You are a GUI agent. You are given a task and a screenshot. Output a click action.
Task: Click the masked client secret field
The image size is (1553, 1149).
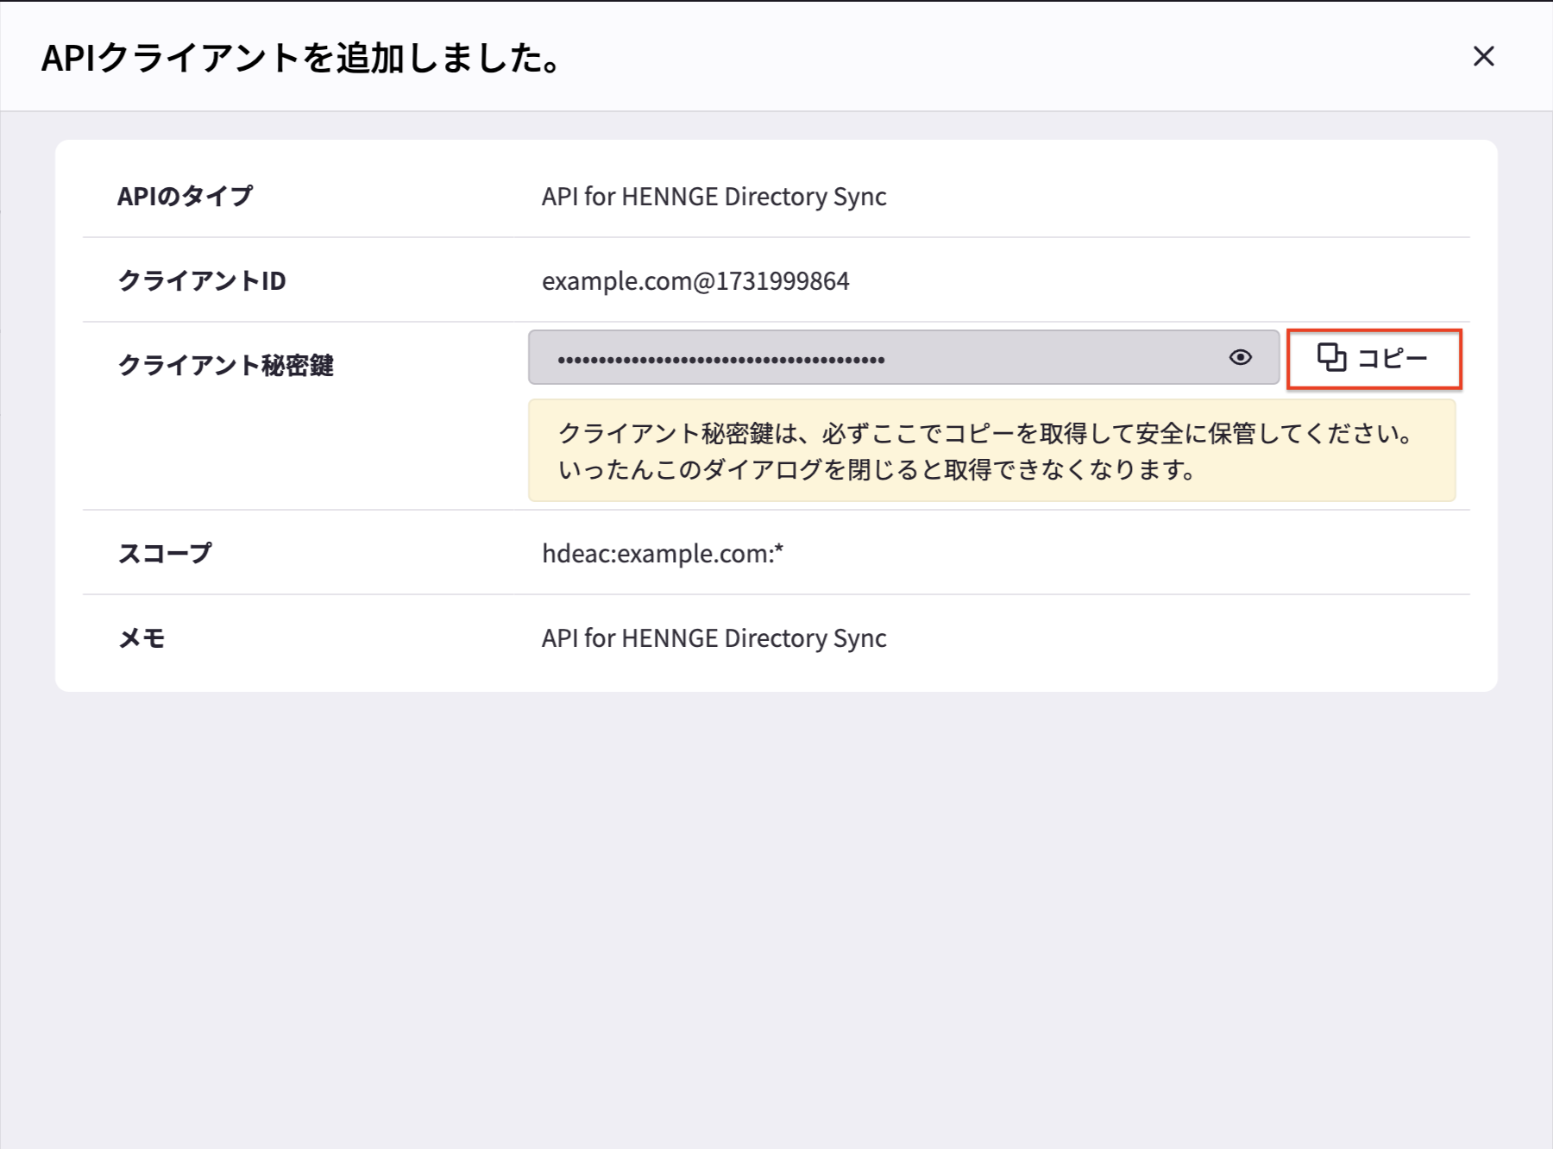tap(903, 357)
